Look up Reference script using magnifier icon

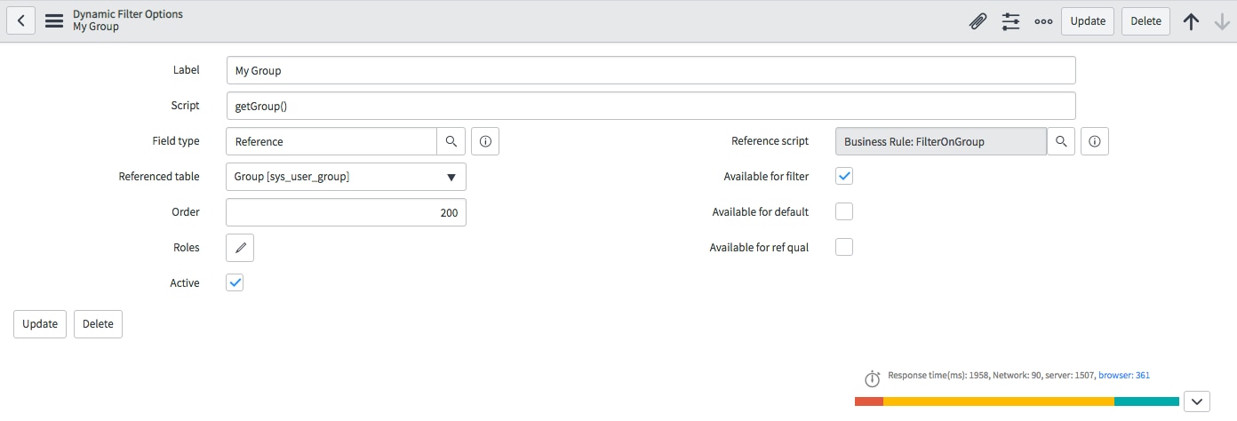(x=1061, y=141)
